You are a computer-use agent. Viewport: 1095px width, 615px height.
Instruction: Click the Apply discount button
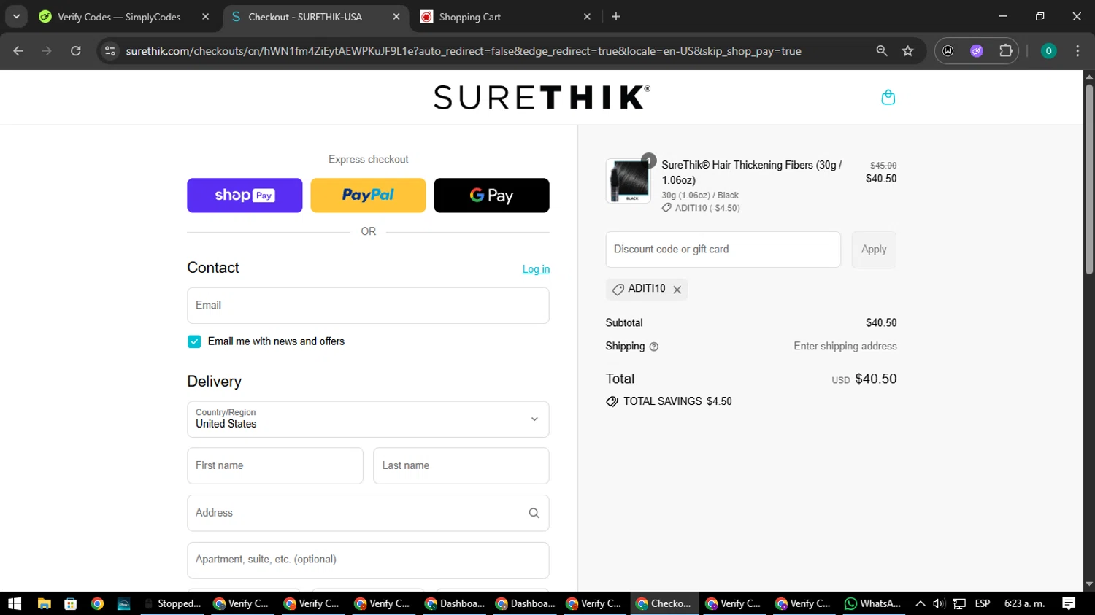[874, 250]
